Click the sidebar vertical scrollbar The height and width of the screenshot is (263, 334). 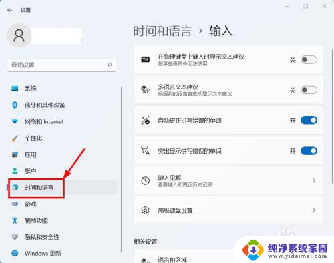coord(122,169)
